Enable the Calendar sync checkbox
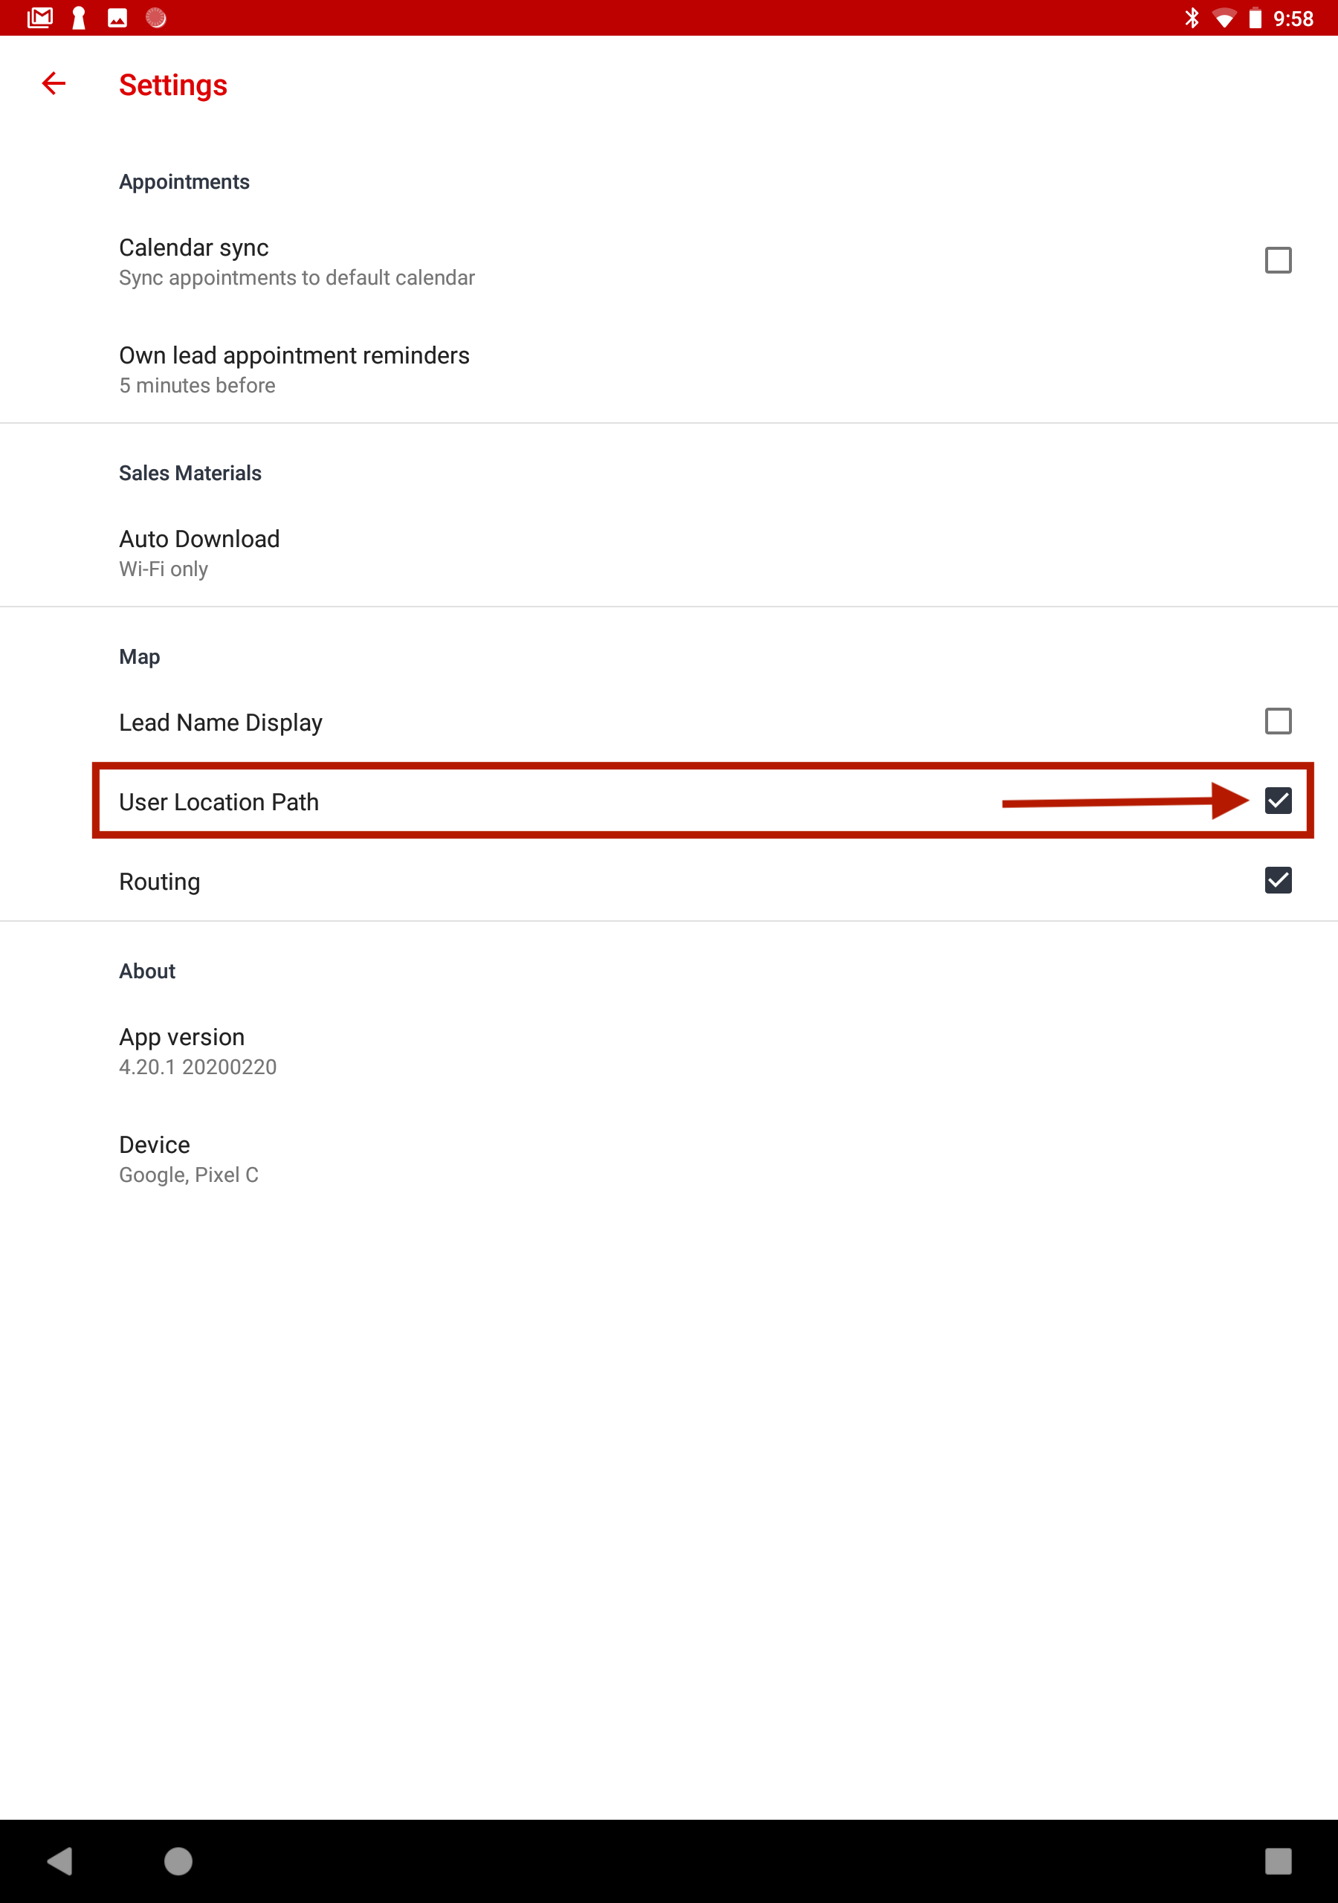1338x1903 pixels. click(x=1279, y=260)
